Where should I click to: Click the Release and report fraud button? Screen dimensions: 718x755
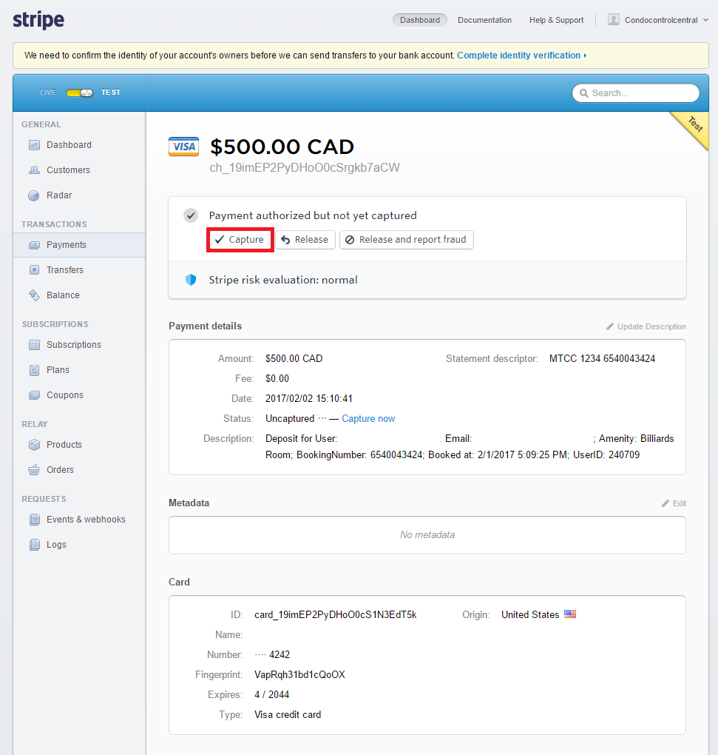406,240
